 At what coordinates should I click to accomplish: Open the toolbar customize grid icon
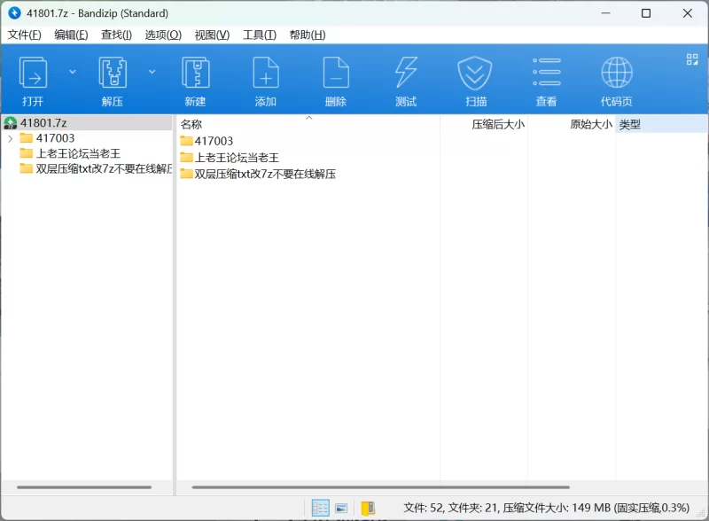[x=692, y=59]
